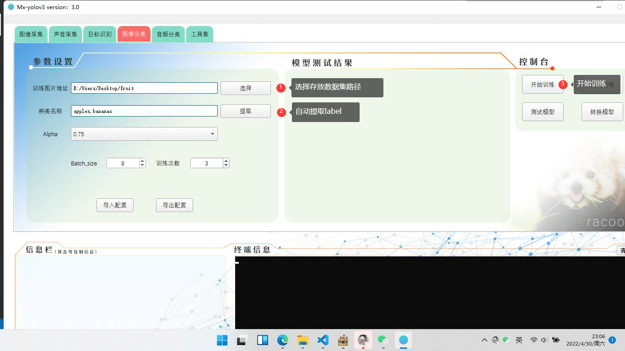Open the Widgets panel icon
This screenshot has height=351, width=625.
pos(263,340)
